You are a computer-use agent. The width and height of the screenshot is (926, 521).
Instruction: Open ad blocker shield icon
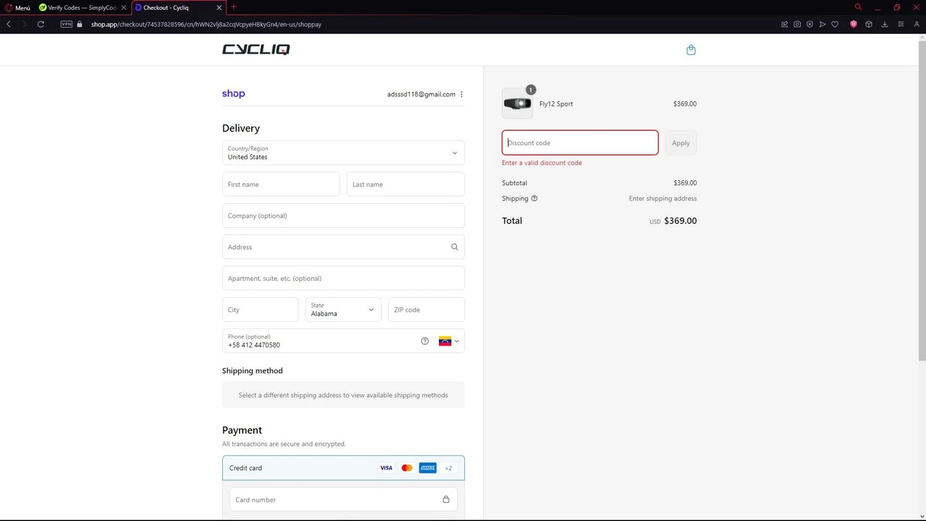[x=810, y=24]
